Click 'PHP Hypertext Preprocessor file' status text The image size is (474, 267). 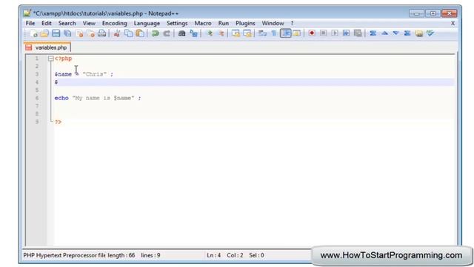point(64,255)
